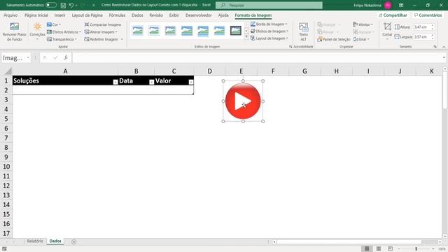Click the horizontal scrollbar
The width and height of the screenshot is (448, 252).
pyautogui.click(x=349, y=241)
